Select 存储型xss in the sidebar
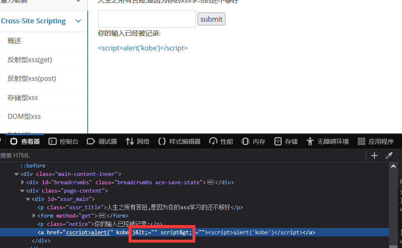 tap(23, 98)
